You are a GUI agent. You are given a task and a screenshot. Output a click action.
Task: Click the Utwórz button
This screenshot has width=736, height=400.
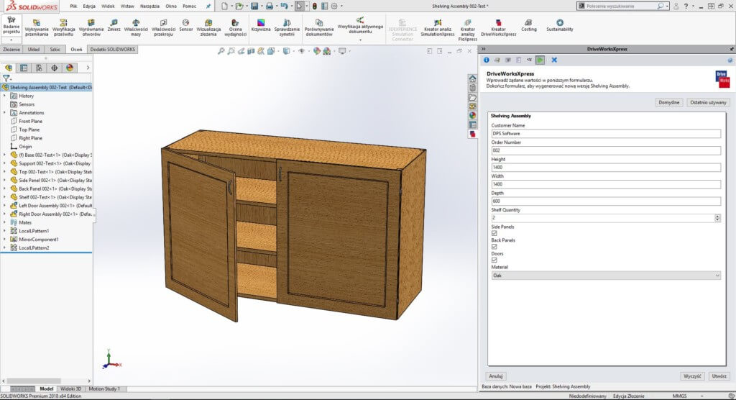719,376
